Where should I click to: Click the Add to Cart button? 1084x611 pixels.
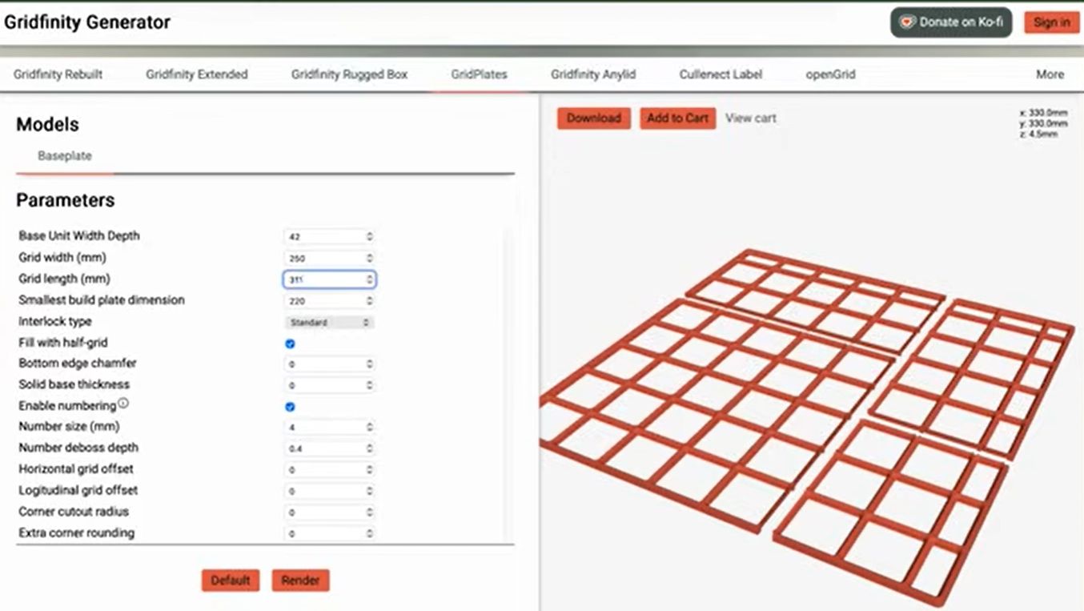(677, 119)
